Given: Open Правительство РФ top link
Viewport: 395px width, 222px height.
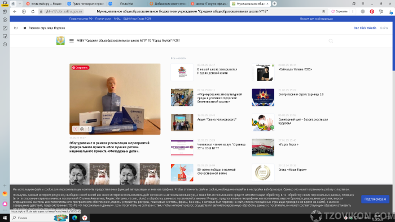Looking at the screenshot, I should [x=81, y=19].
